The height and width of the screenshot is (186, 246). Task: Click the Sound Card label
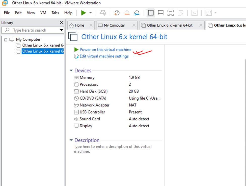90,119
